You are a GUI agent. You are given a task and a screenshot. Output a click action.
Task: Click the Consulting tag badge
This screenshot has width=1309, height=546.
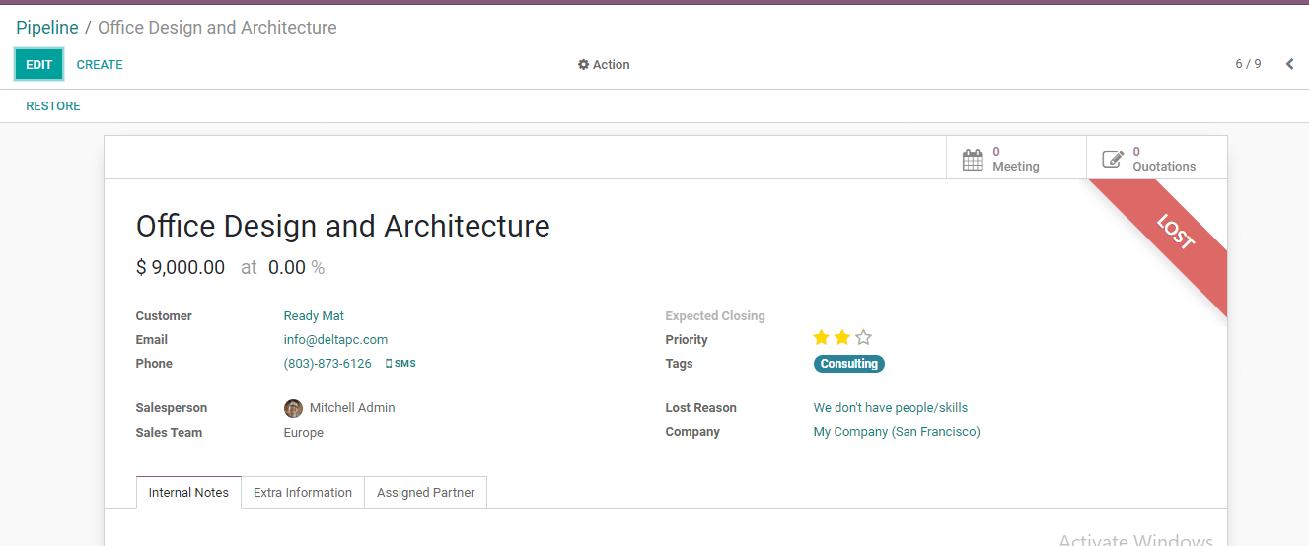pos(848,364)
